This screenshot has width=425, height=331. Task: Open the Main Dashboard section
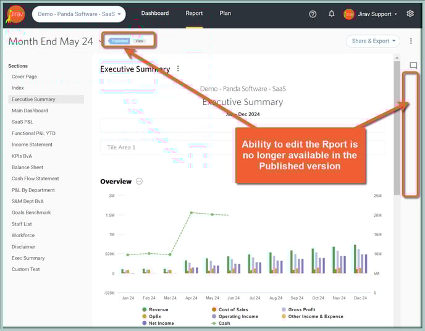point(30,111)
